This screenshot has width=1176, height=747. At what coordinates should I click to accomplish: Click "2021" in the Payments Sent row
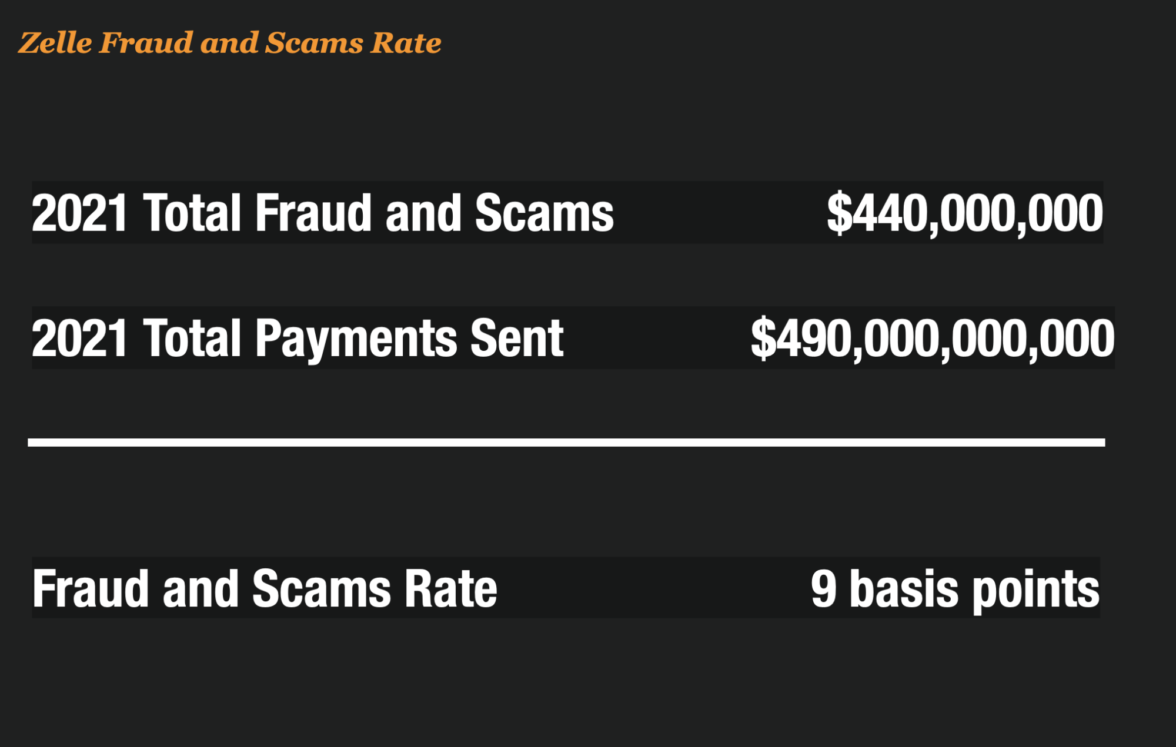pos(79,338)
